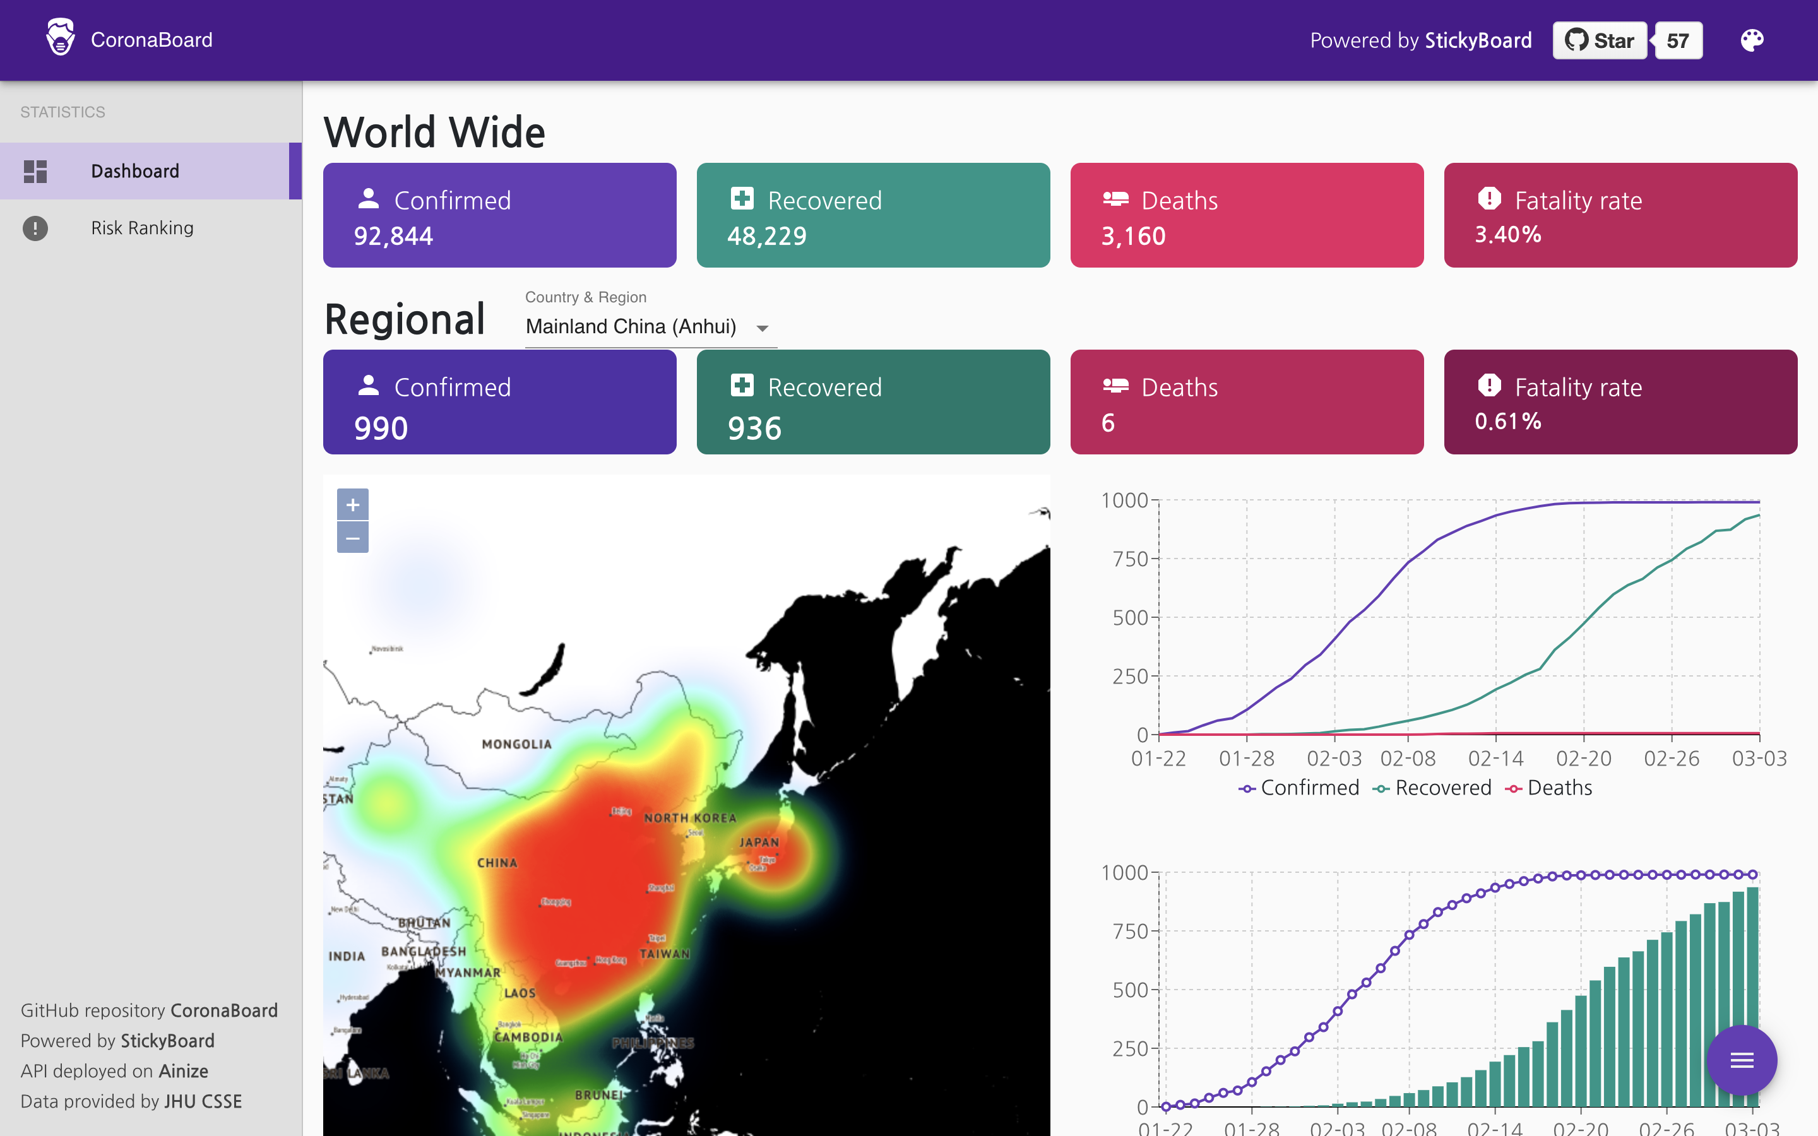The image size is (1818, 1136).
Task: Open the Mainland China (Anhui) selector
Action: click(x=631, y=327)
